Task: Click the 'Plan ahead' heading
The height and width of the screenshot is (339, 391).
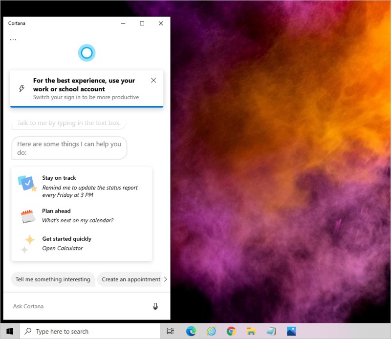Action: (x=56, y=211)
